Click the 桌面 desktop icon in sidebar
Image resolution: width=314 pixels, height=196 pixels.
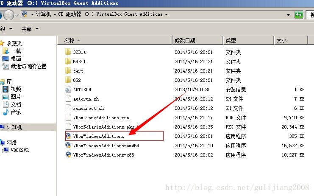click(6, 59)
